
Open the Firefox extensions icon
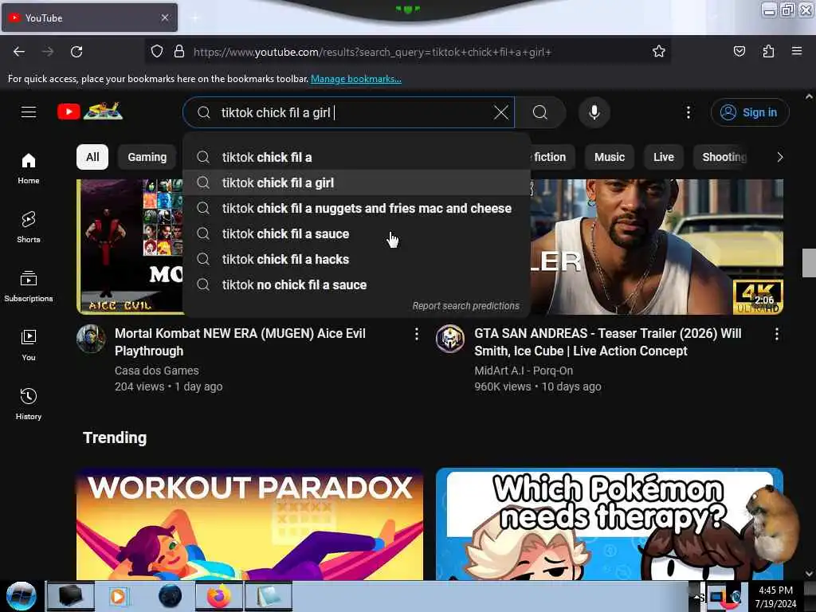pyautogui.click(x=768, y=52)
